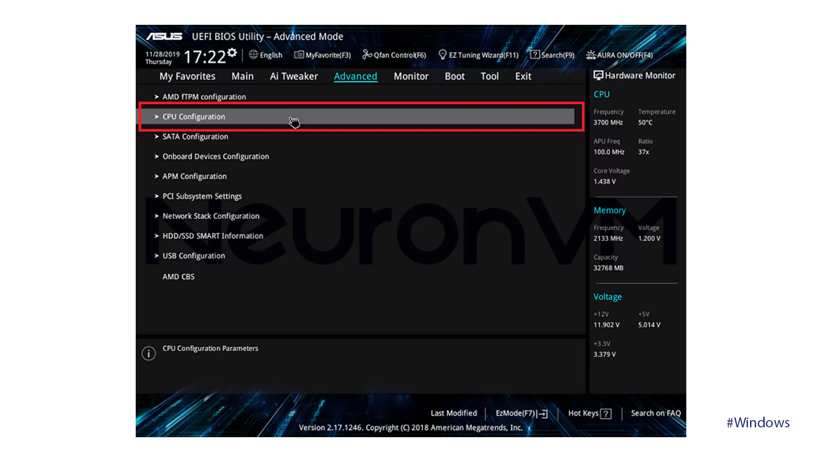
Task: Open Search(F9) label
Action: 558,55
